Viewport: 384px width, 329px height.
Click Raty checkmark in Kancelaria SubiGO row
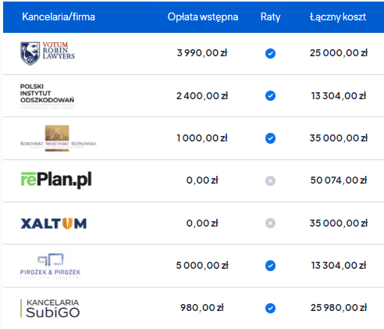270,309
